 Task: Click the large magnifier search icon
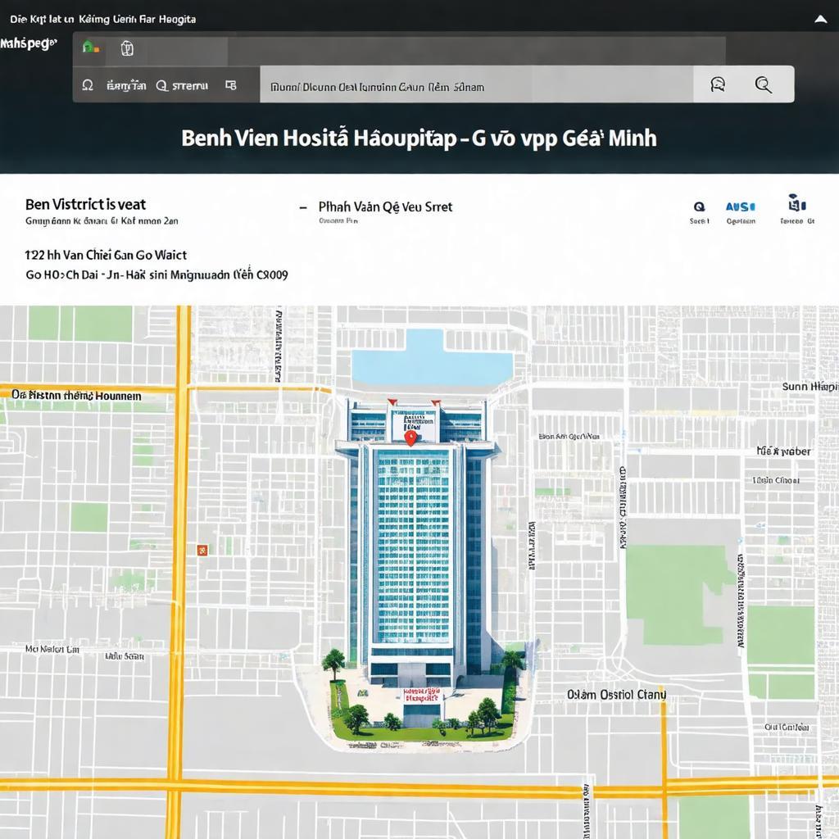(763, 84)
